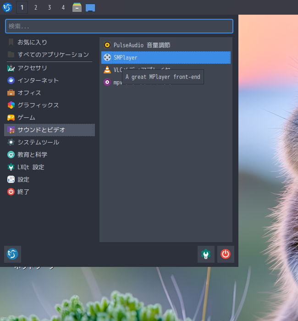Image resolution: width=298 pixels, height=321 pixels.
Task: Open the file manager icon on panel
Action: pyautogui.click(x=77, y=7)
